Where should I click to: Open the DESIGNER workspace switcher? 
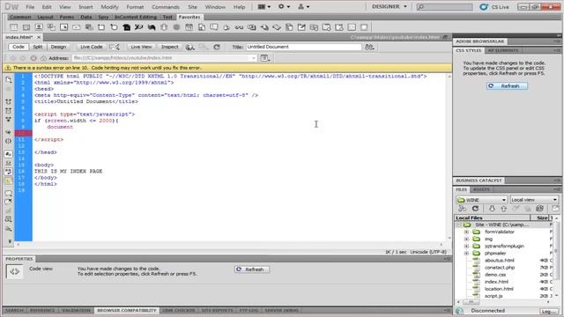390,6
